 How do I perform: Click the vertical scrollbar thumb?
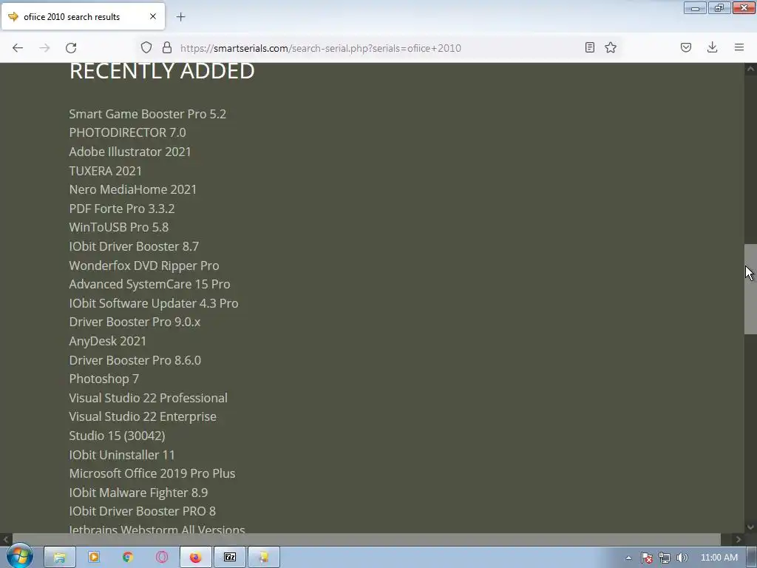click(750, 289)
